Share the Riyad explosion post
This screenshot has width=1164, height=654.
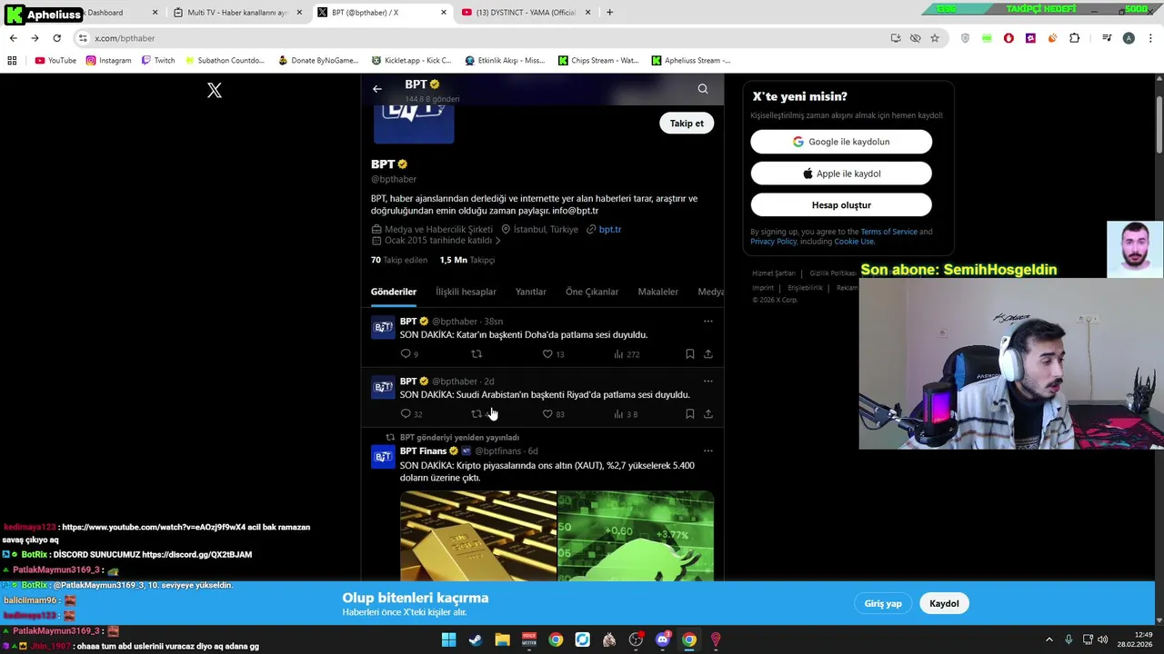point(708,414)
